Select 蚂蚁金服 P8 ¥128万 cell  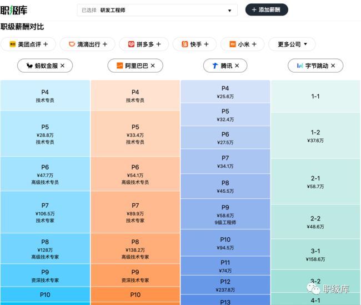(x=45, y=248)
